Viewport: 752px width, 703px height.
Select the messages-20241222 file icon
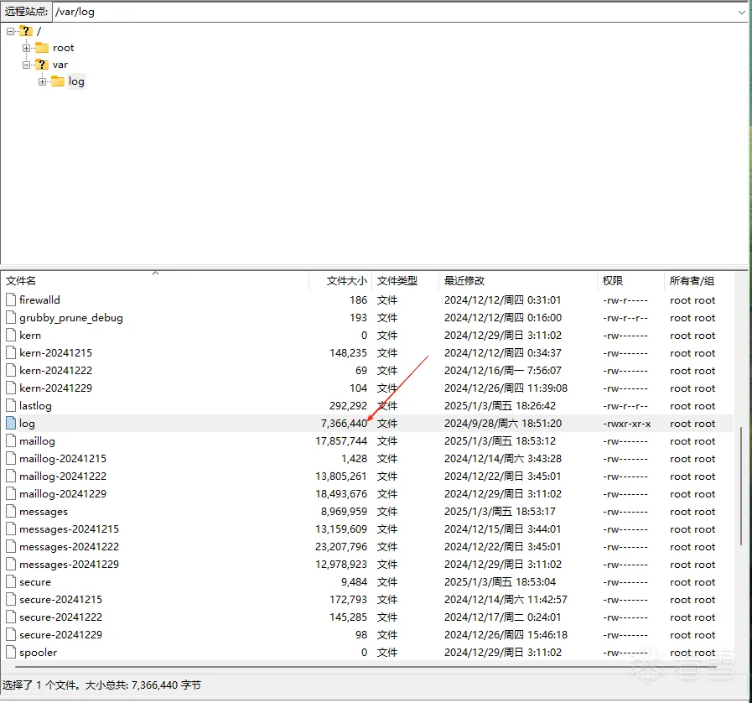(x=11, y=547)
